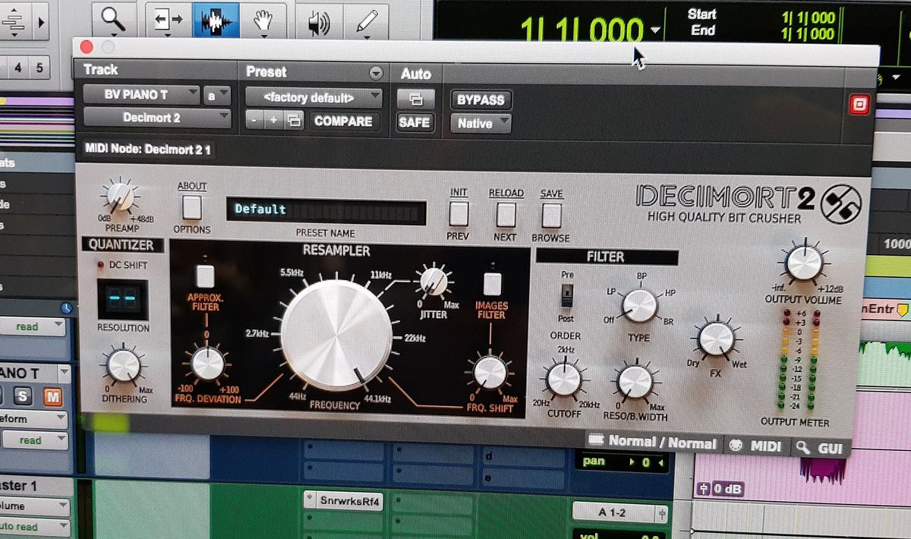Adjust the RESO/B.WIDTH knob

coord(635,381)
